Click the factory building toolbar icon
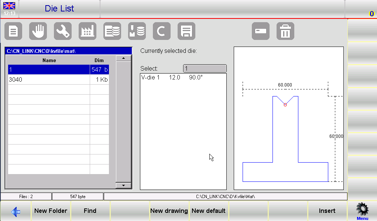The height and width of the screenshot is (221, 377). (88, 31)
